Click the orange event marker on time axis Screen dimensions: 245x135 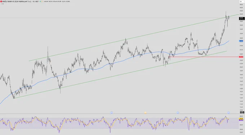[x=145, y=113]
